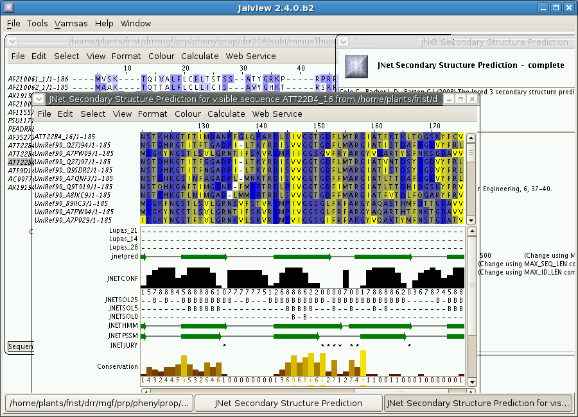Click the up arrow of the sequence scrollbar
578x417 pixels.
click(x=471, y=138)
